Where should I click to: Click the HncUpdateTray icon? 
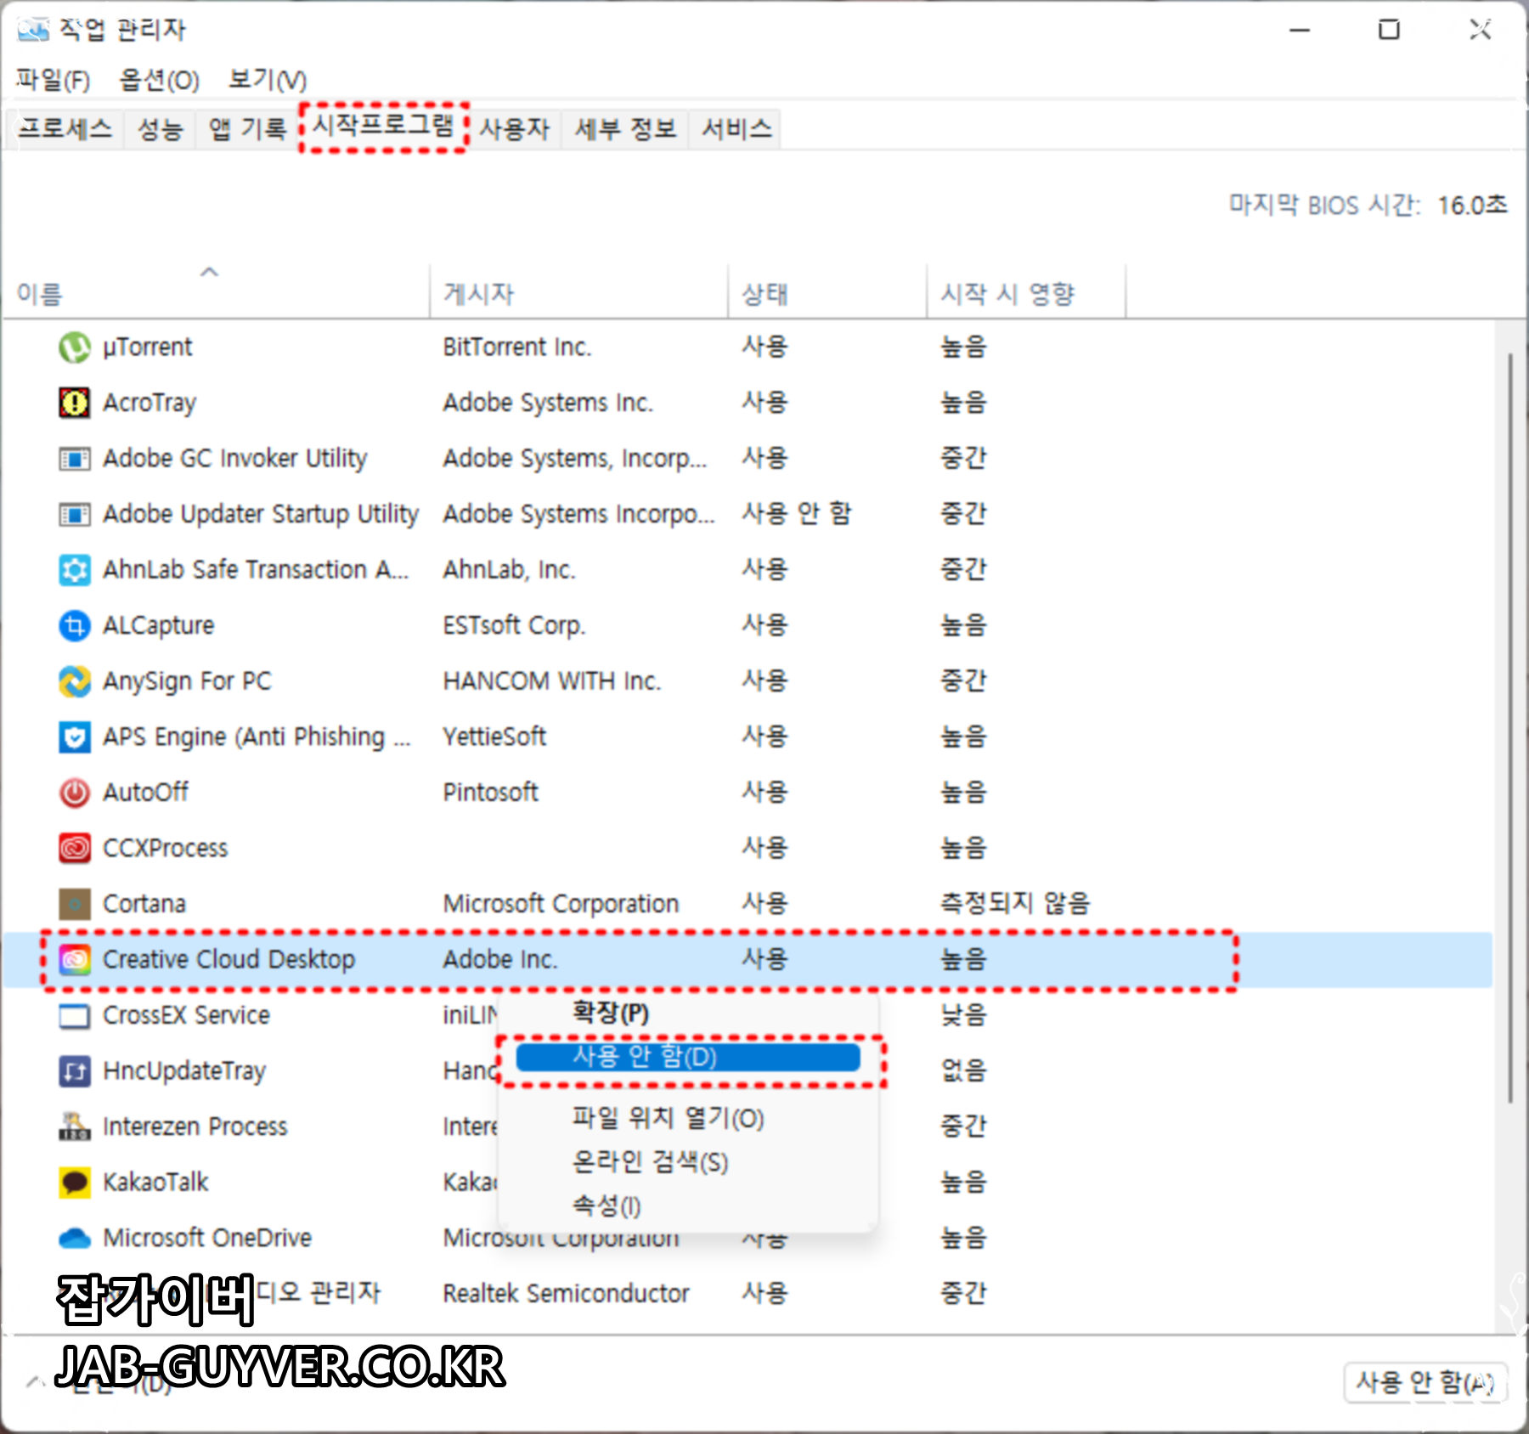pyautogui.click(x=75, y=1071)
